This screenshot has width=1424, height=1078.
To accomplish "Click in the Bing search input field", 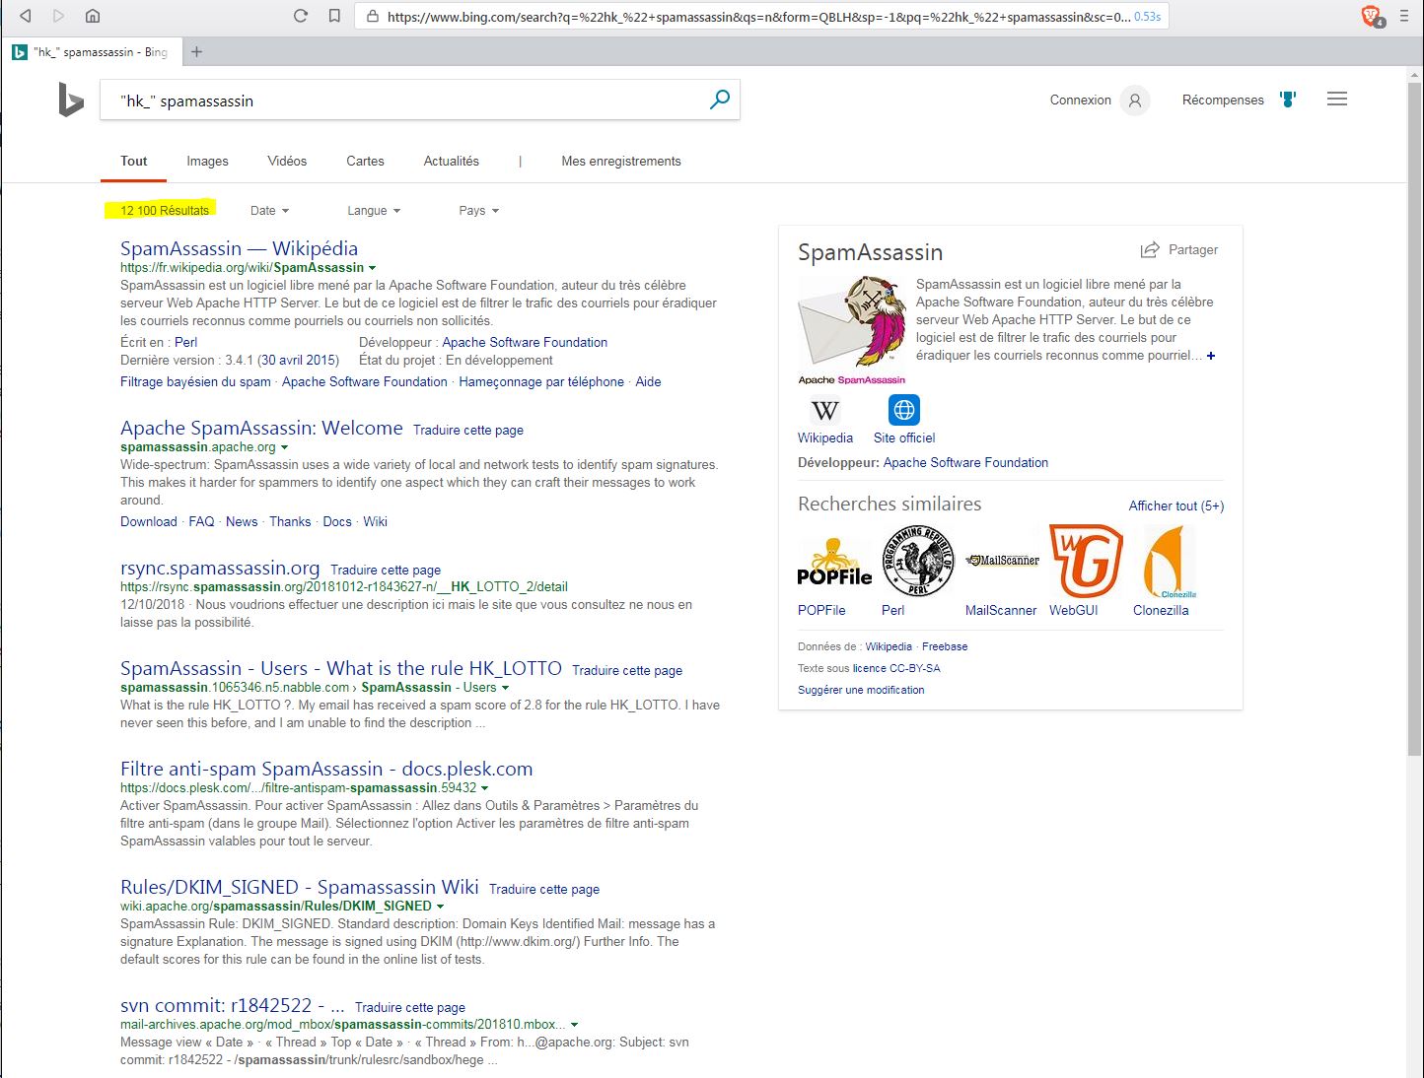I will click(404, 101).
